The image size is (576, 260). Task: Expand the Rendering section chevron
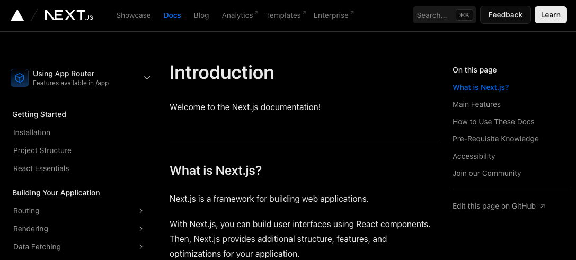pos(141,229)
